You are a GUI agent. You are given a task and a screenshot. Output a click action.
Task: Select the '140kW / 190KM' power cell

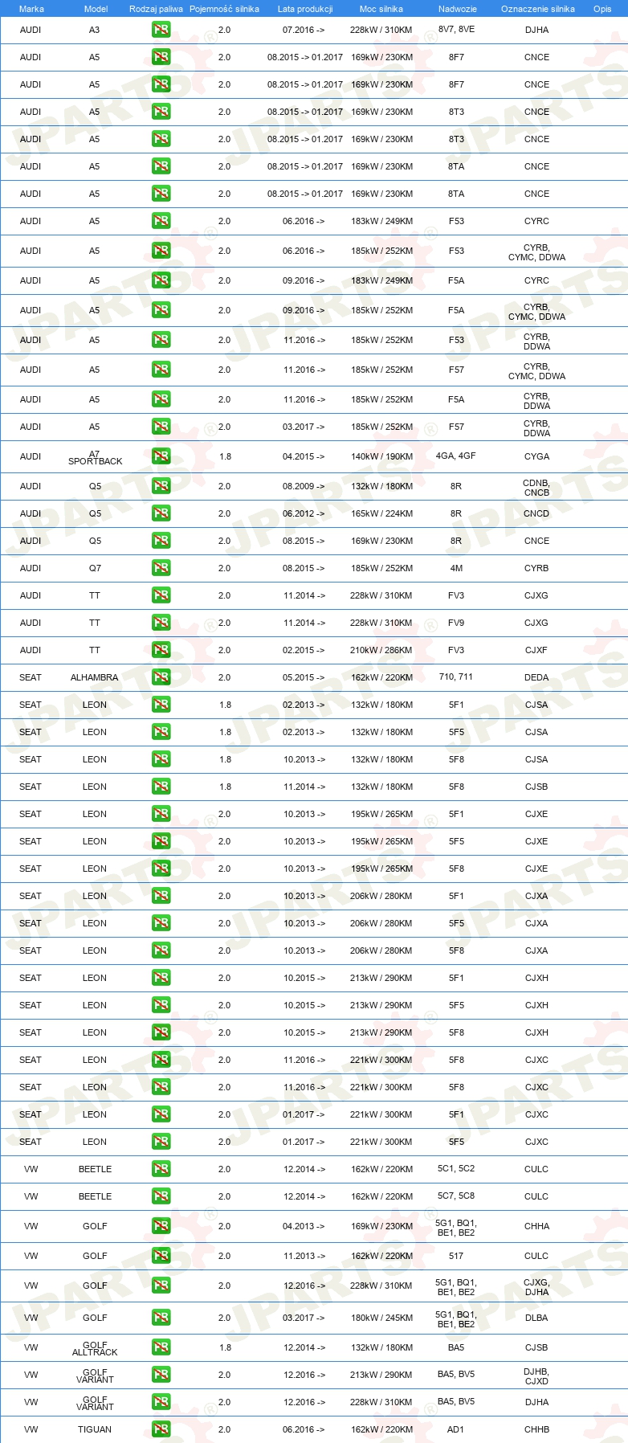[381, 456]
